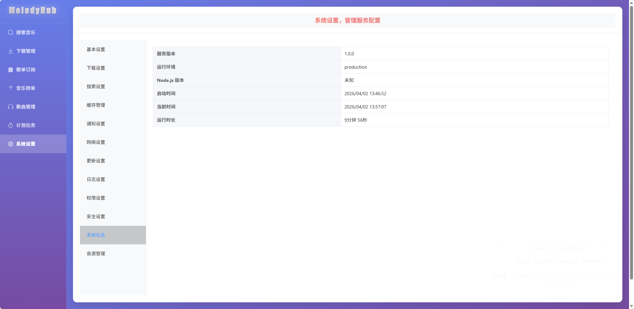Select the 通知设置 tab
Screen dimensions: 634x309
click(x=113, y=124)
